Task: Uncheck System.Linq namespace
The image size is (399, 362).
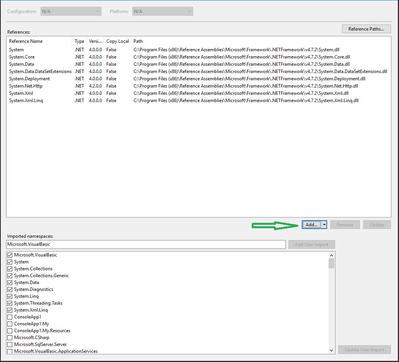Action: pos(10,296)
